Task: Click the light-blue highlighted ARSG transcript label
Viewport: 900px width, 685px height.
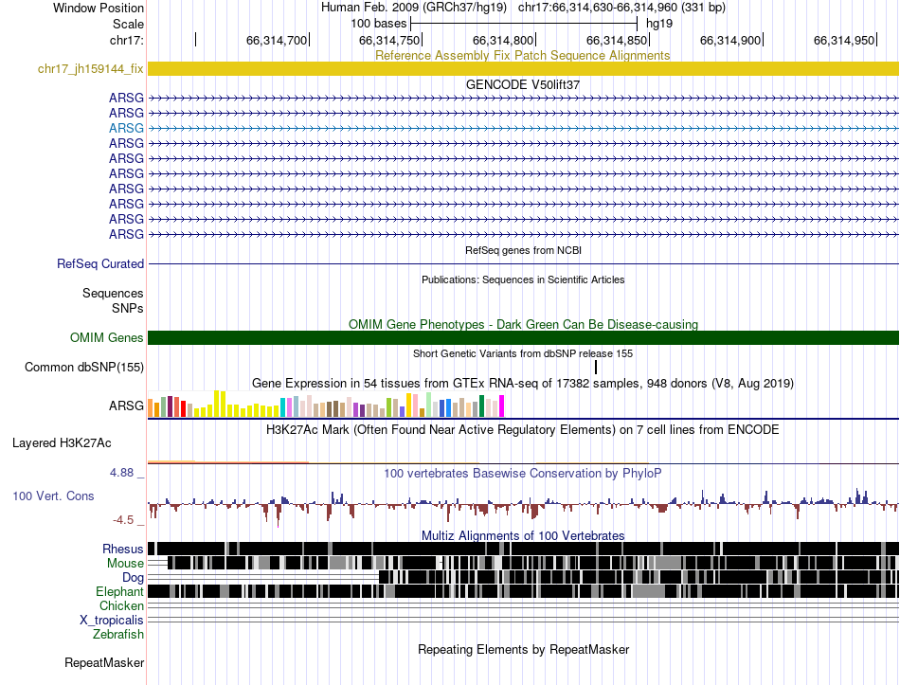Action: tap(126, 128)
